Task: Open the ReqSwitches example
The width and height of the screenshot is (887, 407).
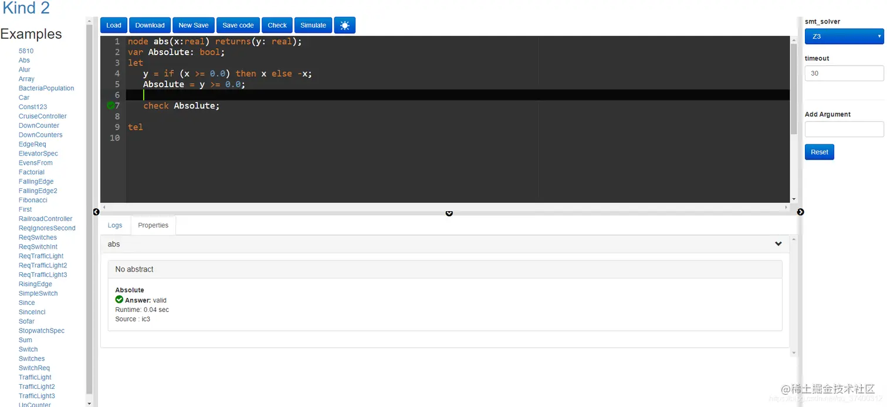Action: 38,238
